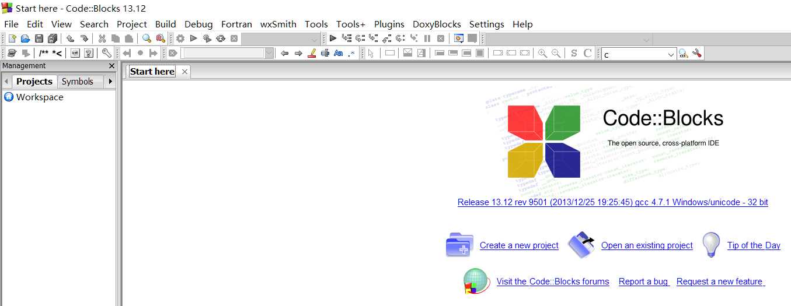
Task: Click the Abort build icon
Action: pos(234,38)
